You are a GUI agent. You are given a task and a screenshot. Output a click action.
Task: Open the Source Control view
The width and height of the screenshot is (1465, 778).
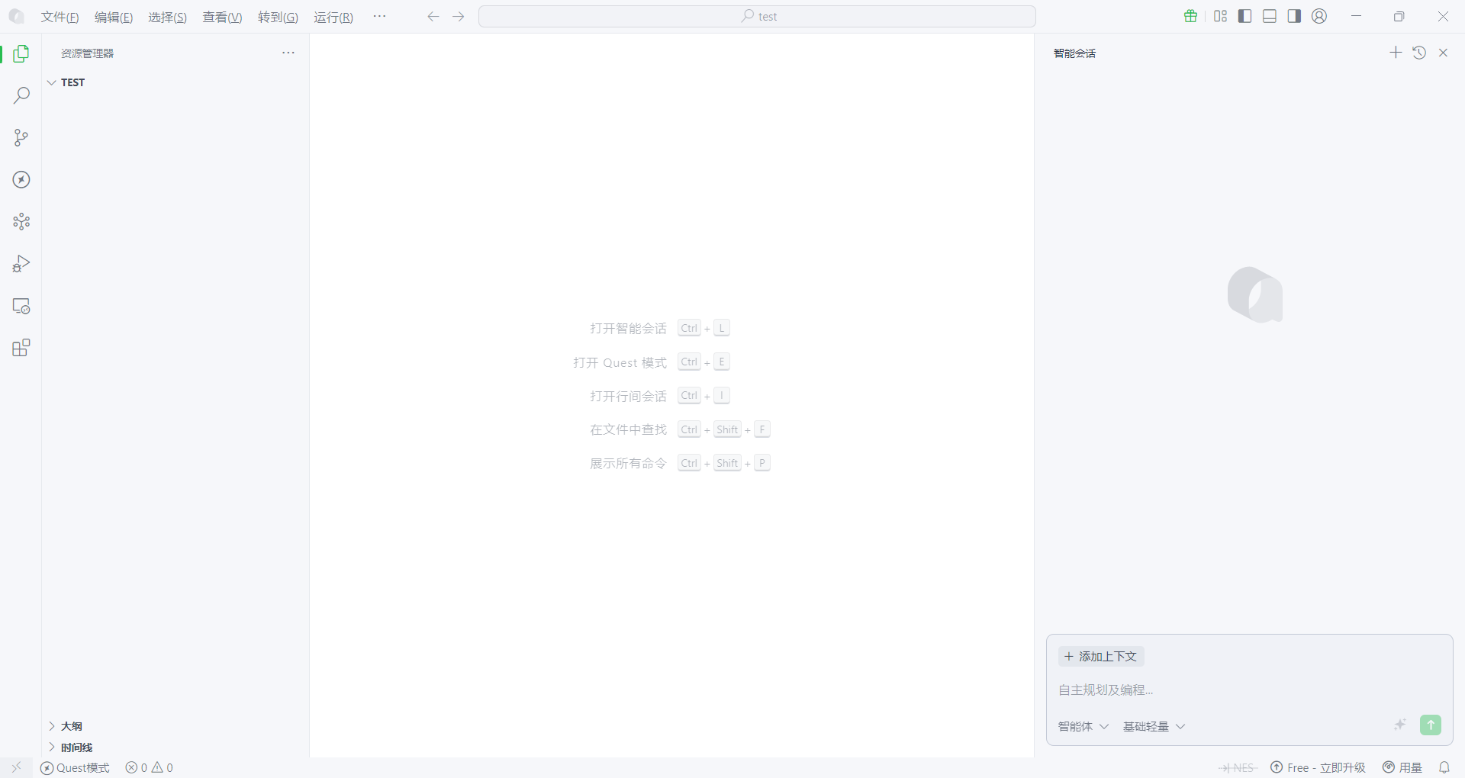click(21, 137)
